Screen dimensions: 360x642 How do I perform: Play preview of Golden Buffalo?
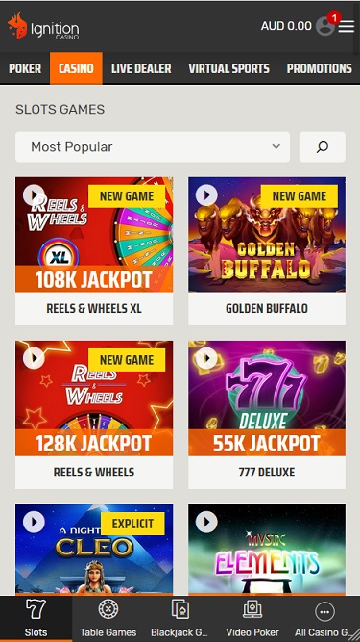(206, 194)
